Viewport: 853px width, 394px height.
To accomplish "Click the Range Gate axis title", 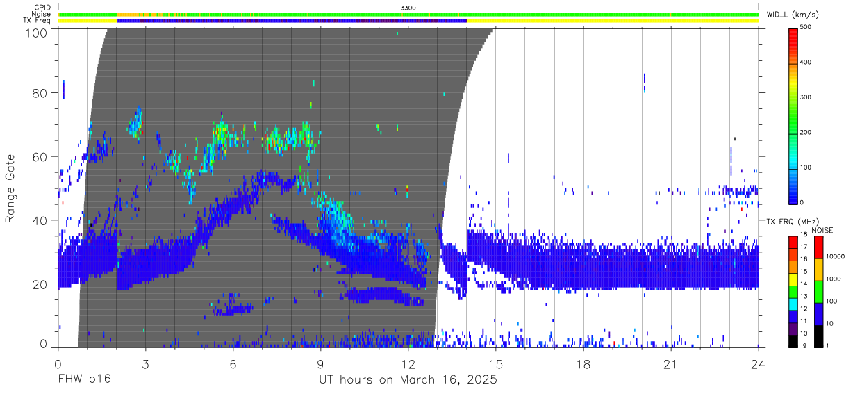I will click(x=11, y=189).
